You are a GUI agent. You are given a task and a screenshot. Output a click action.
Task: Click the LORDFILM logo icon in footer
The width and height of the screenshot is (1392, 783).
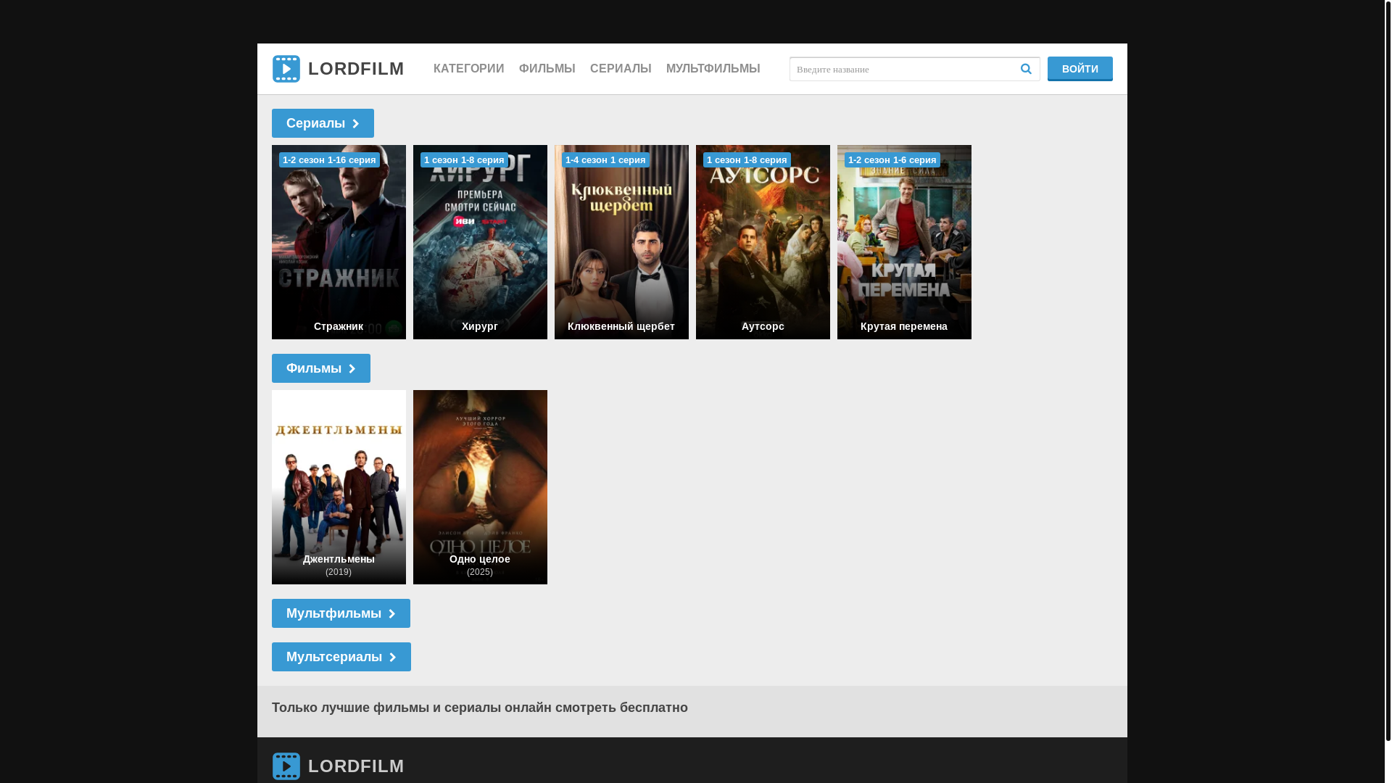tap(286, 766)
